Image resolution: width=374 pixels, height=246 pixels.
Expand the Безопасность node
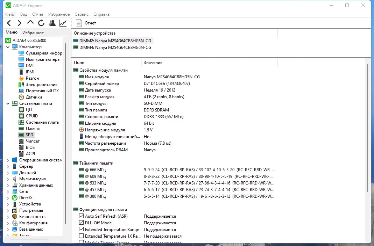pyautogui.click(x=8, y=217)
